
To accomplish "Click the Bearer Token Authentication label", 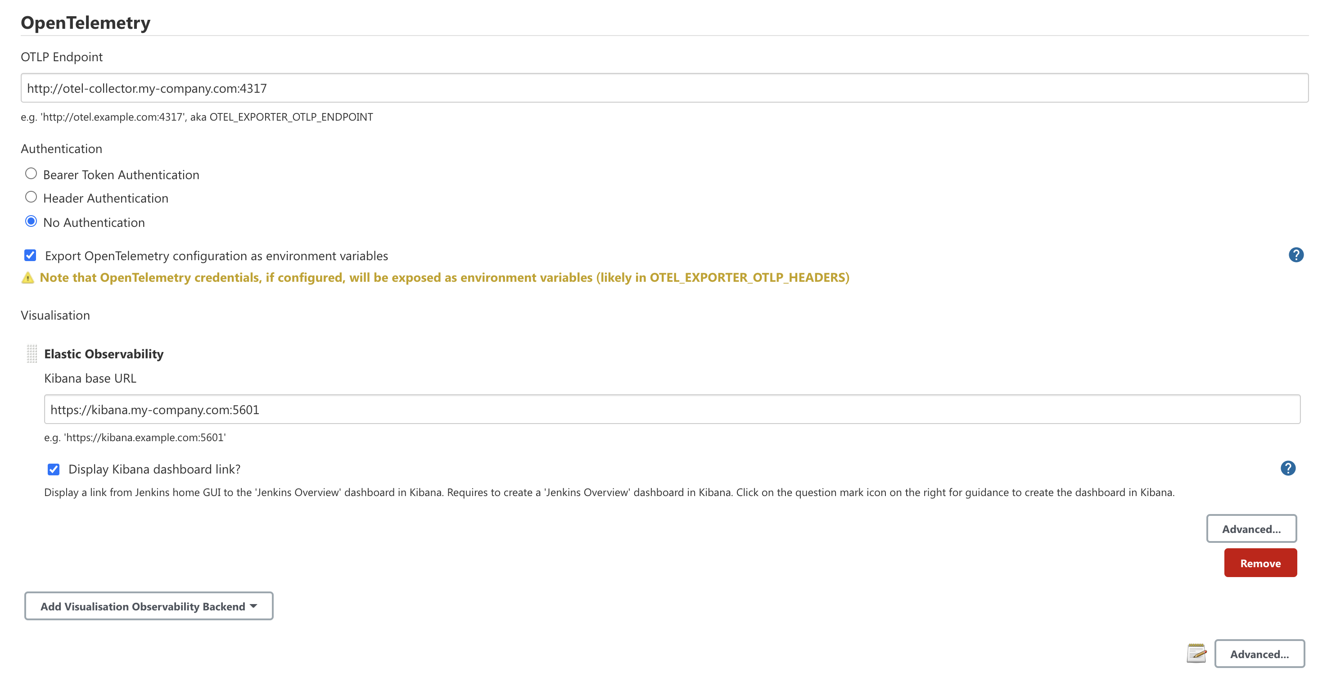I will pyautogui.click(x=121, y=175).
